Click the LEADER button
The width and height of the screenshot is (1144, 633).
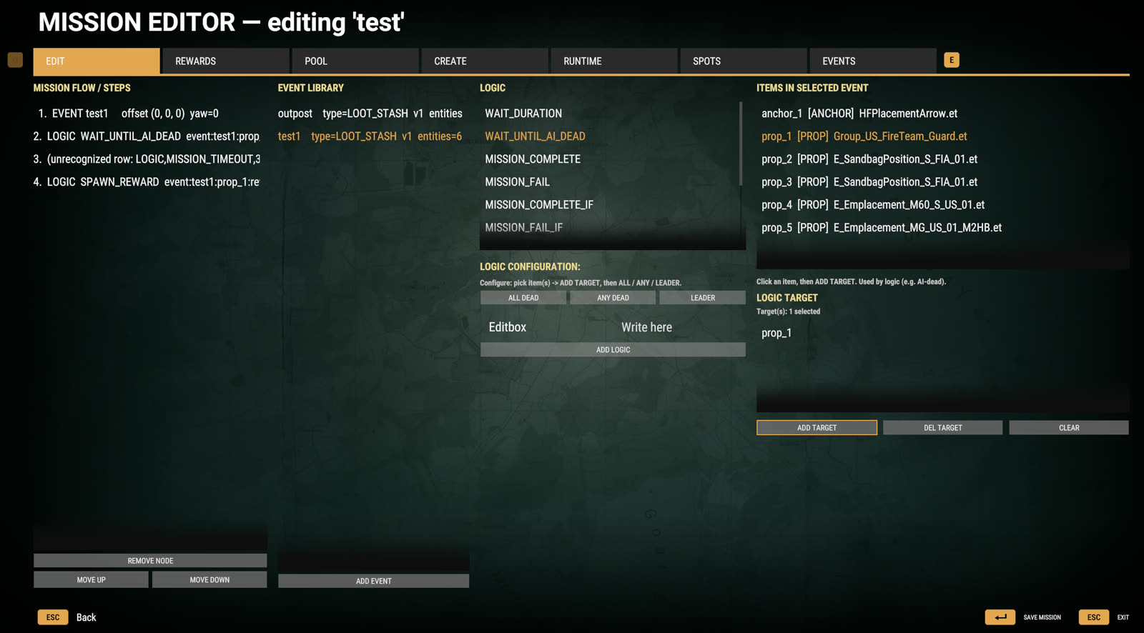[702, 298]
